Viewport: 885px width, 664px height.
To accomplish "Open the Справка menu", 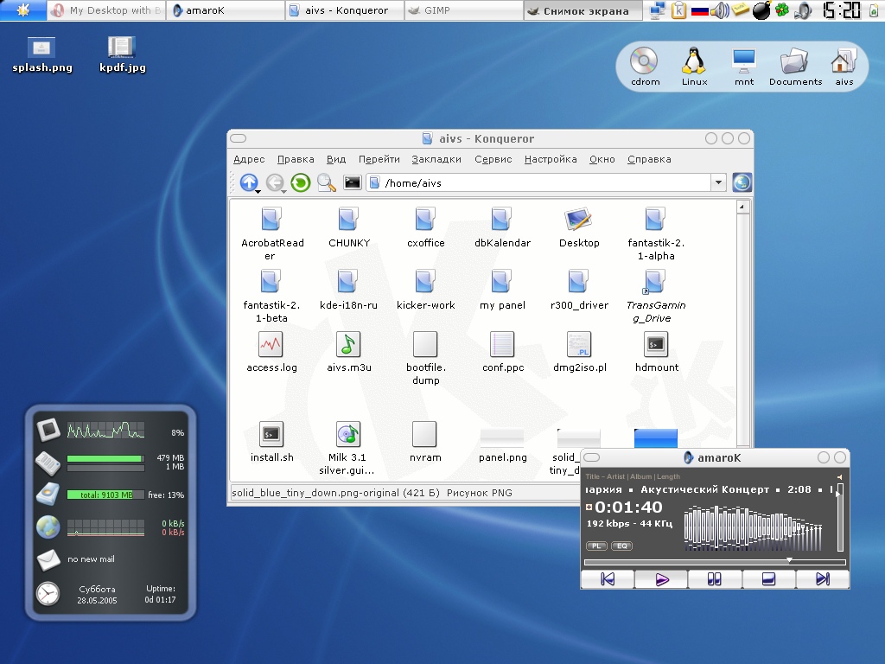I will click(649, 159).
